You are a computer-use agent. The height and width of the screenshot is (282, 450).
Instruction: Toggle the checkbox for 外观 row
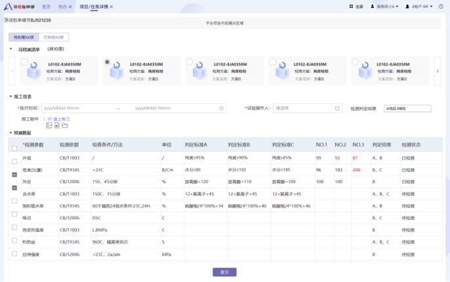[14, 160]
